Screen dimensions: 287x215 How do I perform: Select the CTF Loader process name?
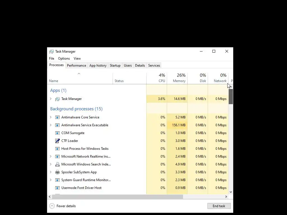click(x=70, y=141)
